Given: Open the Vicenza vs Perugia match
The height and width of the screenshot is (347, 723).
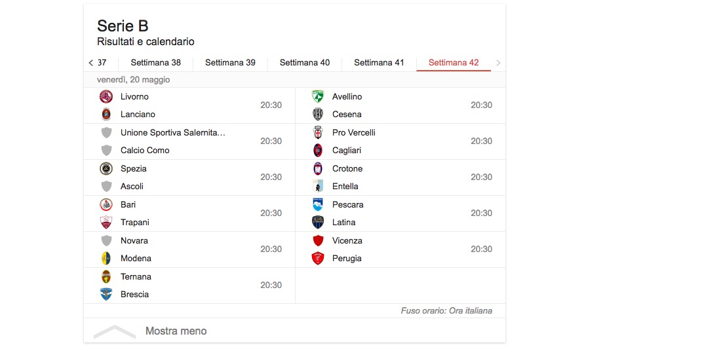Looking at the screenshot, I should tap(401, 249).
